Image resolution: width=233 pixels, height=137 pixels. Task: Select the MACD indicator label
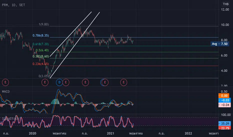6,92
